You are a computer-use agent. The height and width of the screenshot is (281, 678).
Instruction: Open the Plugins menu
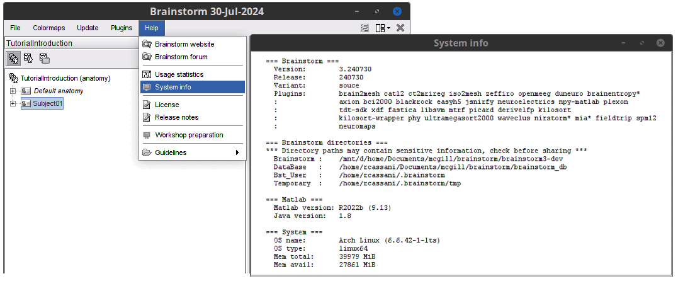pos(121,28)
